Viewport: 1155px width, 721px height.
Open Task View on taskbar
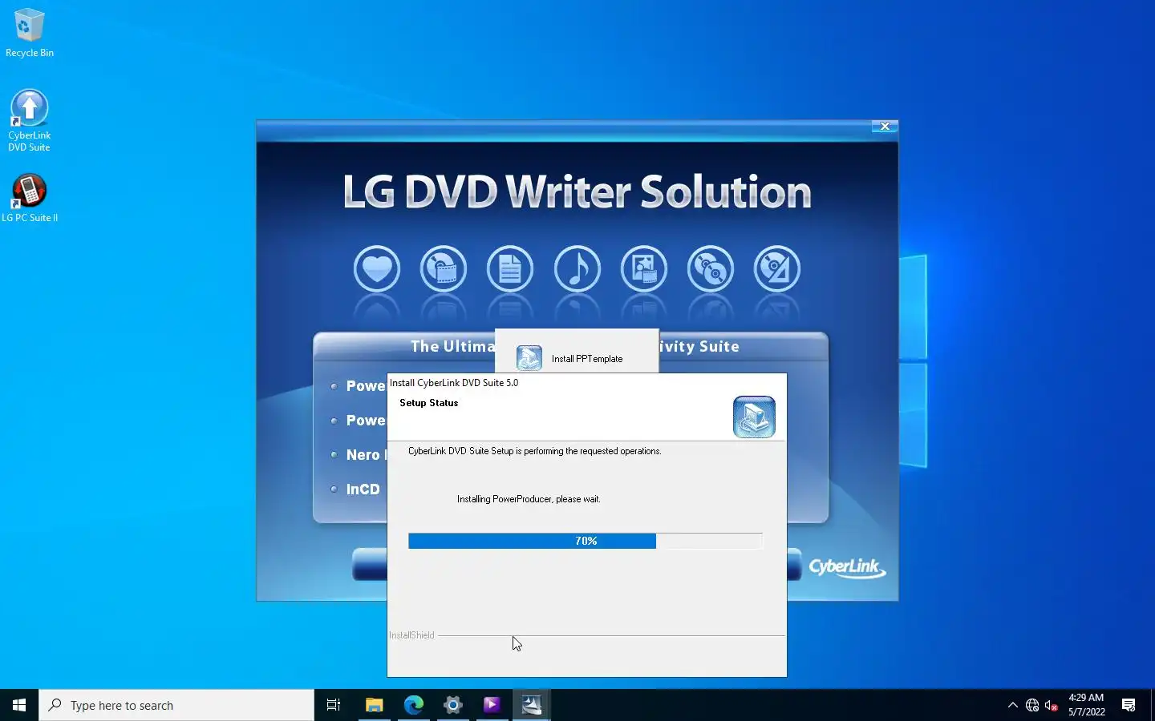click(x=334, y=705)
